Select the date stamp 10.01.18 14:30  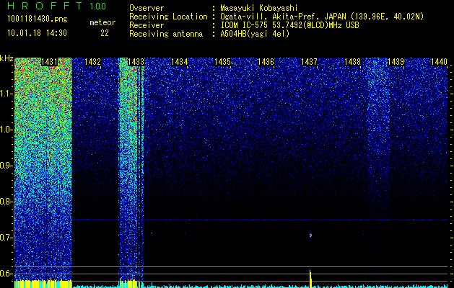coord(37,33)
